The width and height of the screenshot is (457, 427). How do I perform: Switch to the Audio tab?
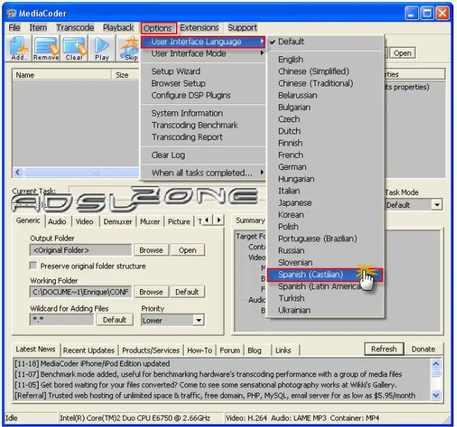[x=57, y=221]
